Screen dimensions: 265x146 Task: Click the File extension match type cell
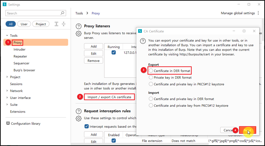coord(152,141)
